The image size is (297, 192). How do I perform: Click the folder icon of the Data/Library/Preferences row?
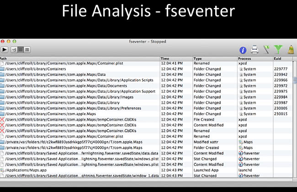pos(2,108)
